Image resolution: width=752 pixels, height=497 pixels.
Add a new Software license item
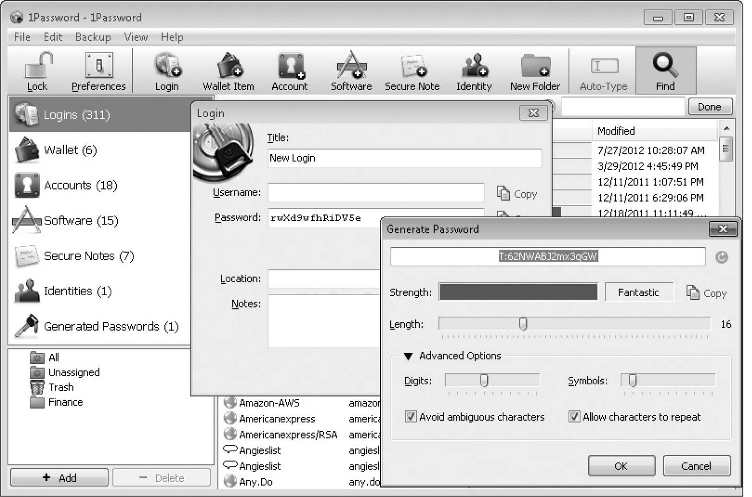[x=351, y=71]
